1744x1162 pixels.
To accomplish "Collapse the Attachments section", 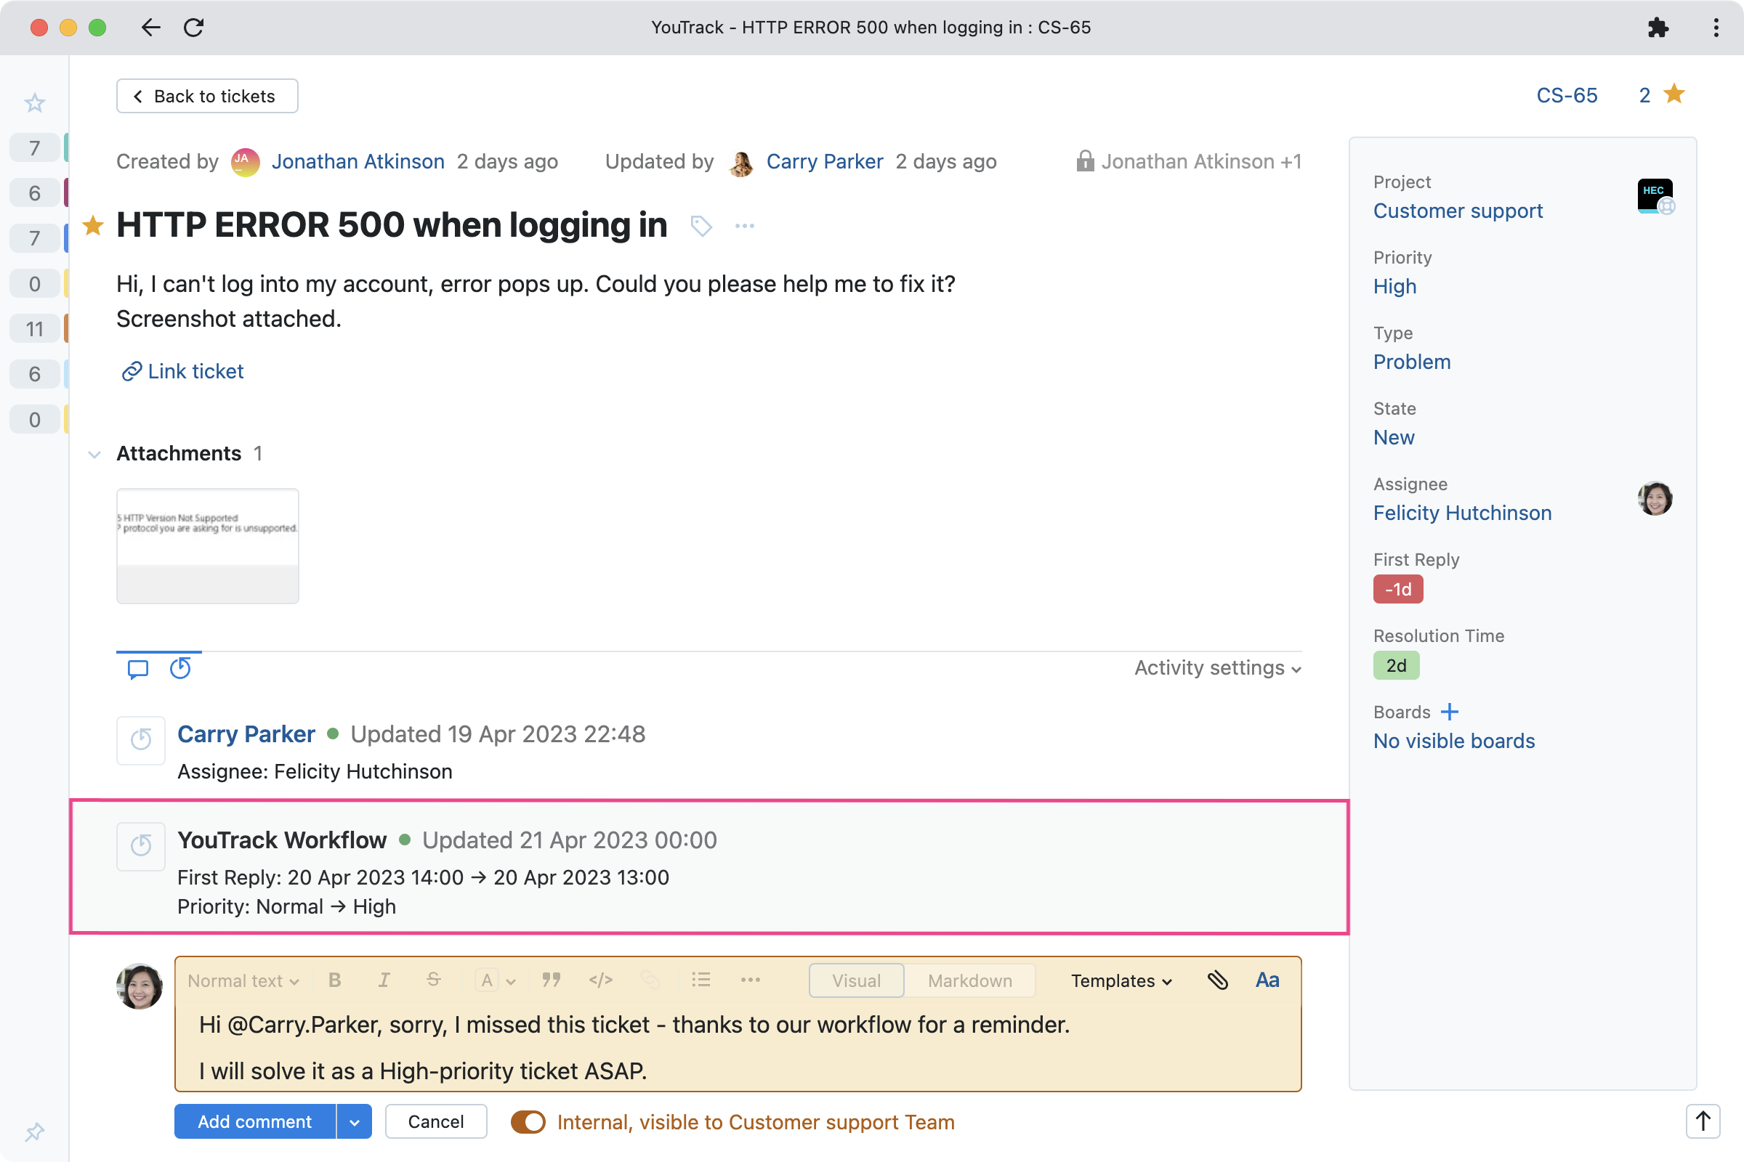I will 94,455.
